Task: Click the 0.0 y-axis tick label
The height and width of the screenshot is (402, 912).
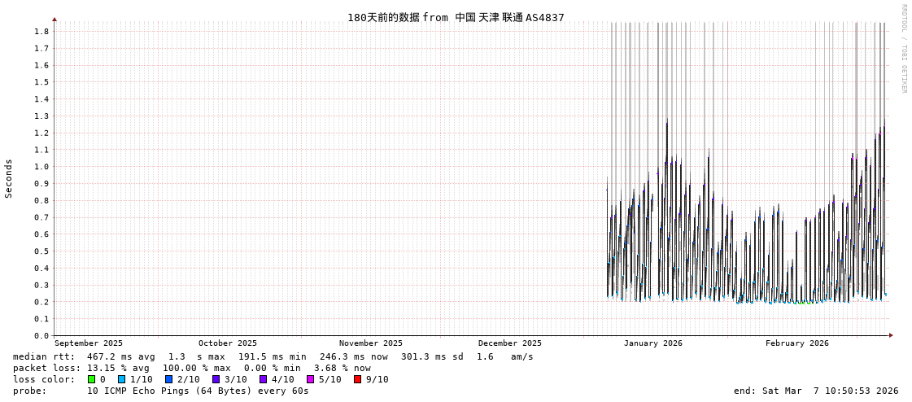Action: coord(41,336)
